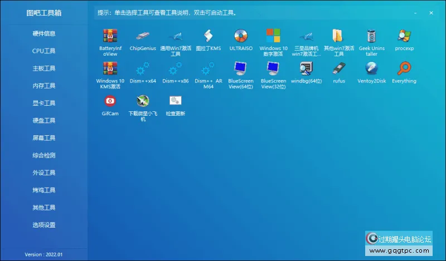446x261 pixels.
Task: Select the Geek Uninstaller icon
Action: [x=371, y=36]
